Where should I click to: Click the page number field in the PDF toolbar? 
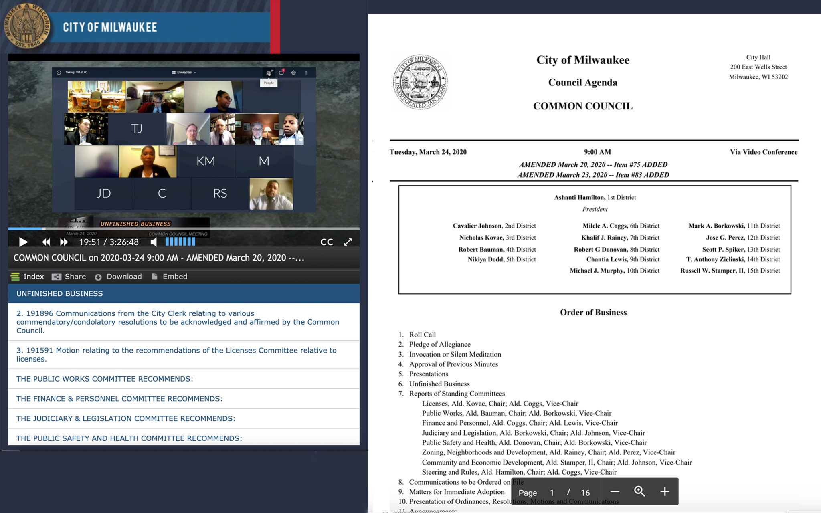(552, 493)
